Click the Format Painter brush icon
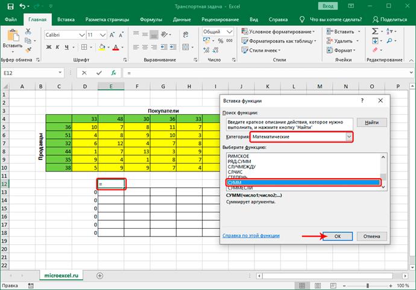Viewport: 416px width, 290px height. [x=28, y=49]
